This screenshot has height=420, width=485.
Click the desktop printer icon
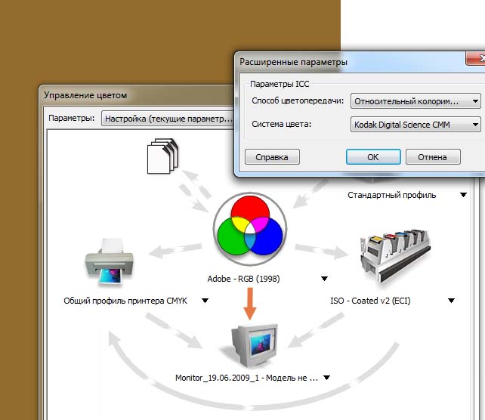point(110,261)
